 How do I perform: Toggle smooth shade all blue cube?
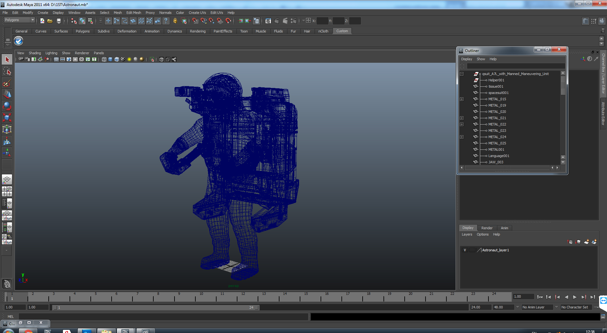pyautogui.click(x=110, y=59)
